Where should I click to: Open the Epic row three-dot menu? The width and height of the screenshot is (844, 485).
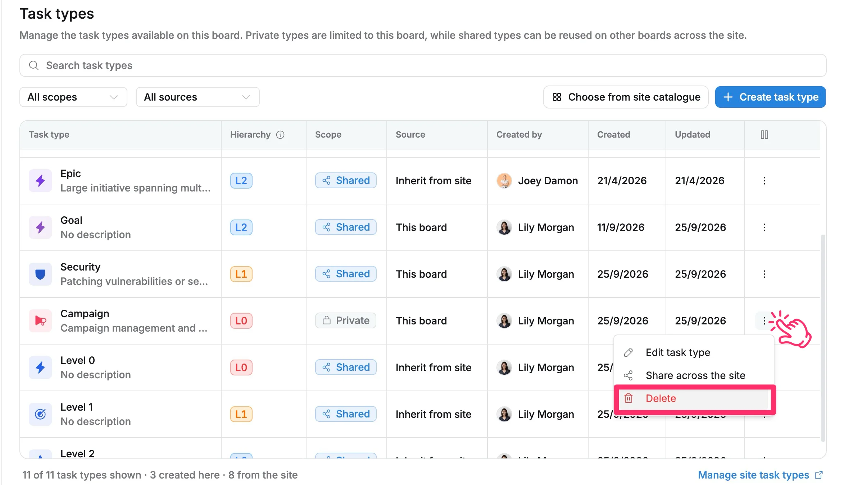pyautogui.click(x=764, y=181)
